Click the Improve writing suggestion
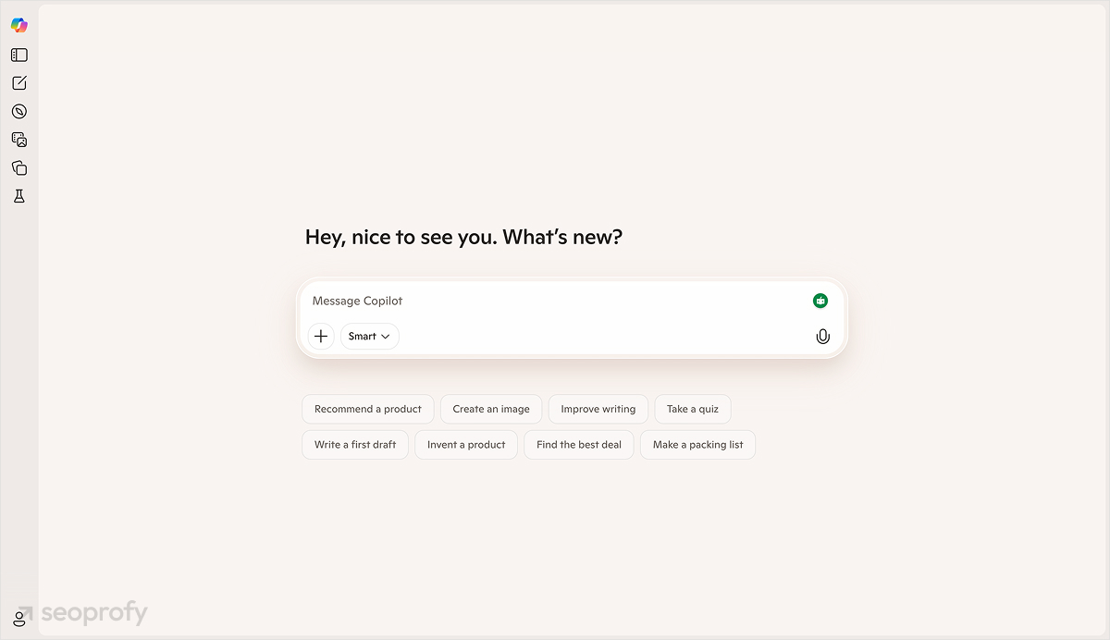This screenshot has width=1110, height=640. [598, 409]
